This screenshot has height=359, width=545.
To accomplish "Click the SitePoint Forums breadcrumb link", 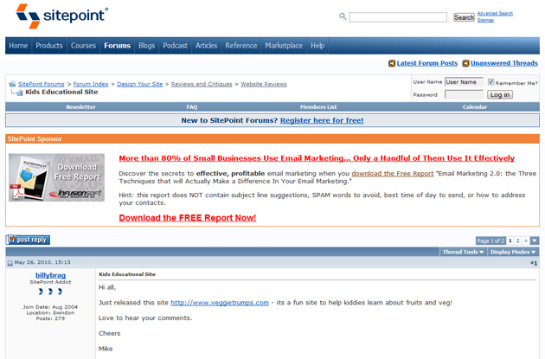I will [x=42, y=84].
